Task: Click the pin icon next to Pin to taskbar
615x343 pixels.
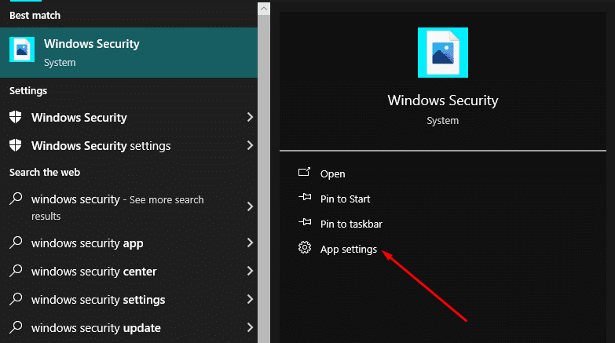Action: point(305,222)
